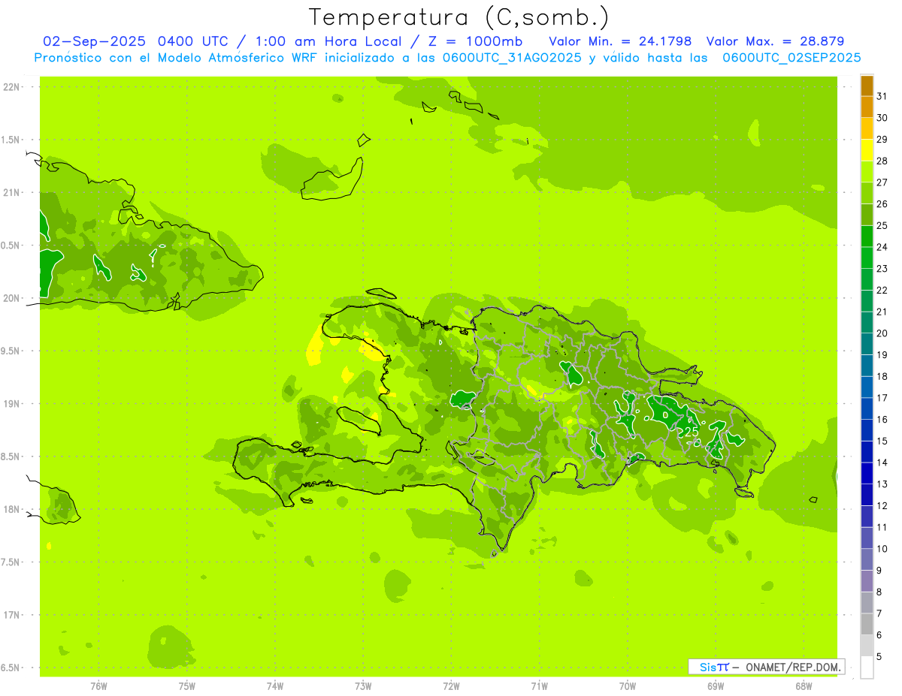Screen dimensions: 902x696
Task: Click the legend value '22'
Action: click(x=882, y=290)
